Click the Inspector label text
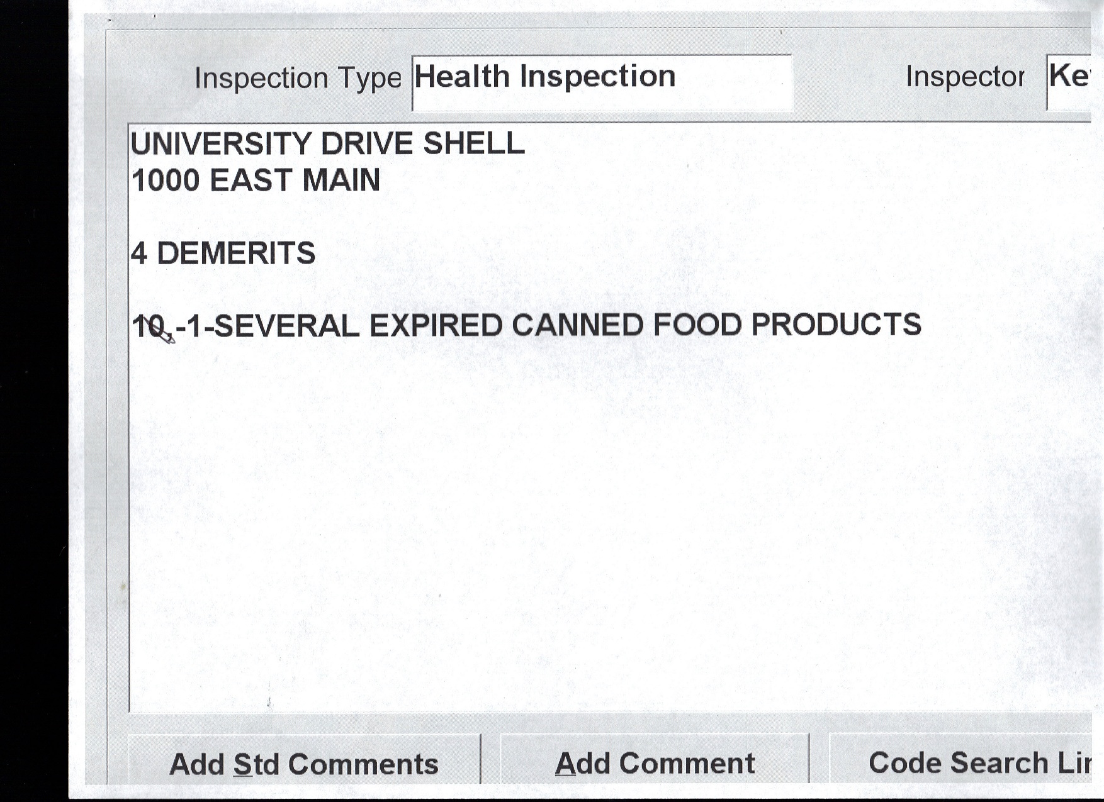Image resolution: width=1104 pixels, height=802 pixels. 964,77
